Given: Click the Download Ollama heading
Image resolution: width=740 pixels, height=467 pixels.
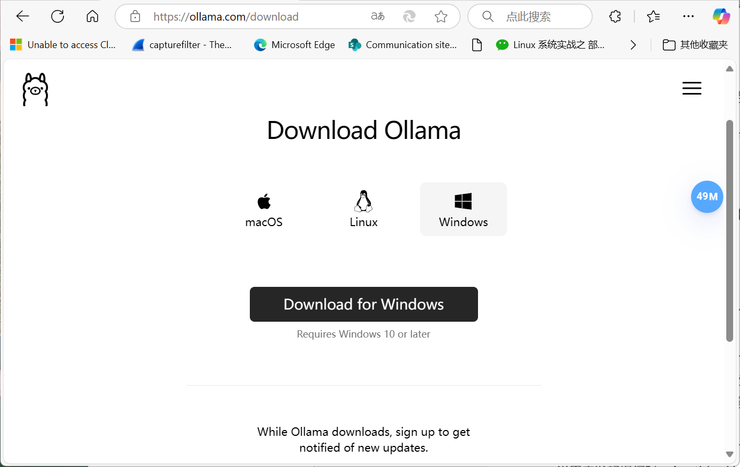Looking at the screenshot, I should (x=364, y=130).
